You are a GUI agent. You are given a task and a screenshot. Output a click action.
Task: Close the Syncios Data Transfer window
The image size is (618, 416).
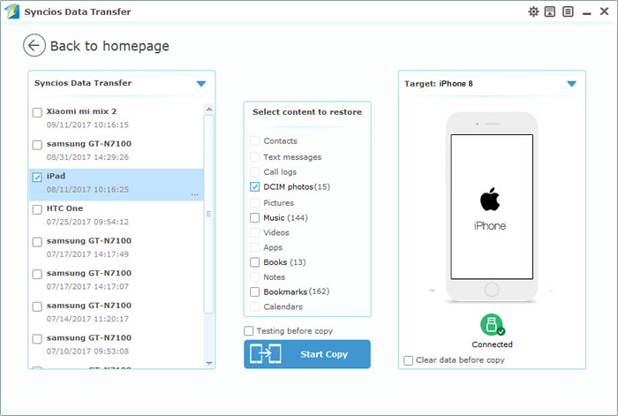click(604, 11)
